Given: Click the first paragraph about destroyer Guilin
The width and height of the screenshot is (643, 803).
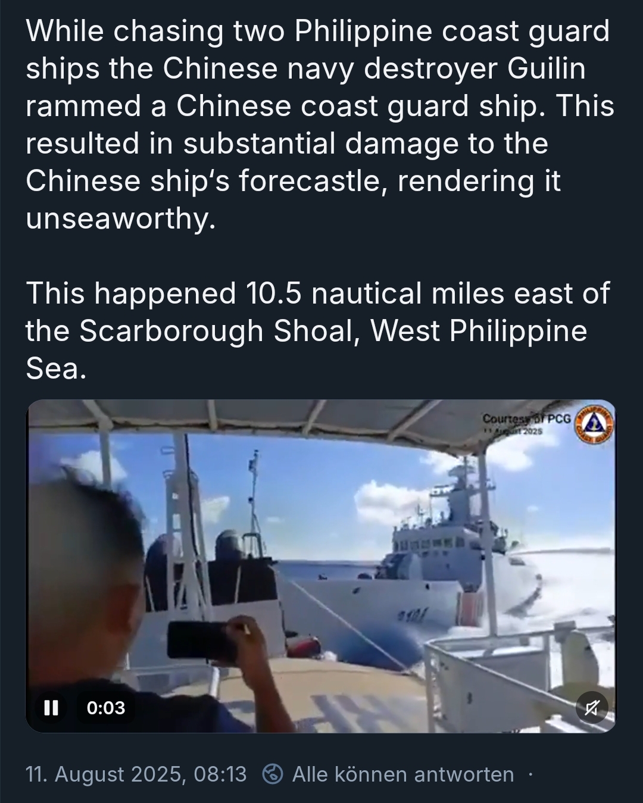Looking at the screenshot, I should (320, 124).
